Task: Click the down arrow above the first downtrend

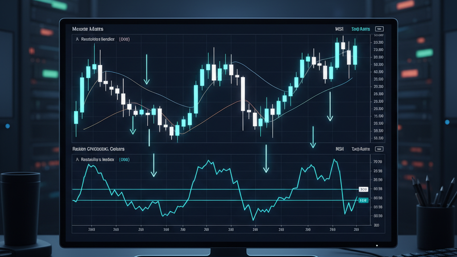Action: coord(146,70)
